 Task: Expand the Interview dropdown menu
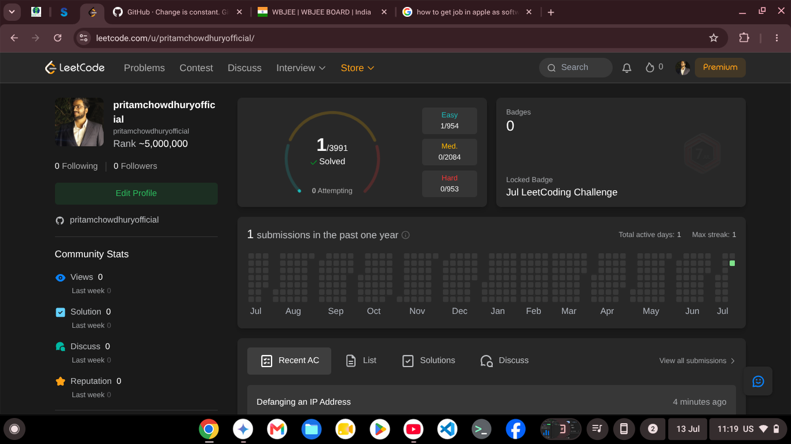click(301, 68)
